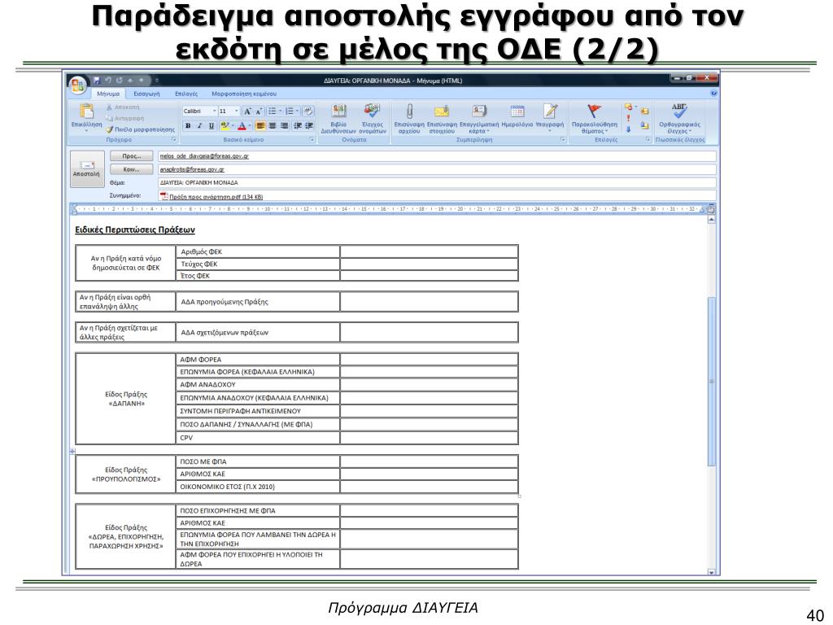Open help via the question mark icon
This screenshot has height=625, width=833.
[713, 94]
